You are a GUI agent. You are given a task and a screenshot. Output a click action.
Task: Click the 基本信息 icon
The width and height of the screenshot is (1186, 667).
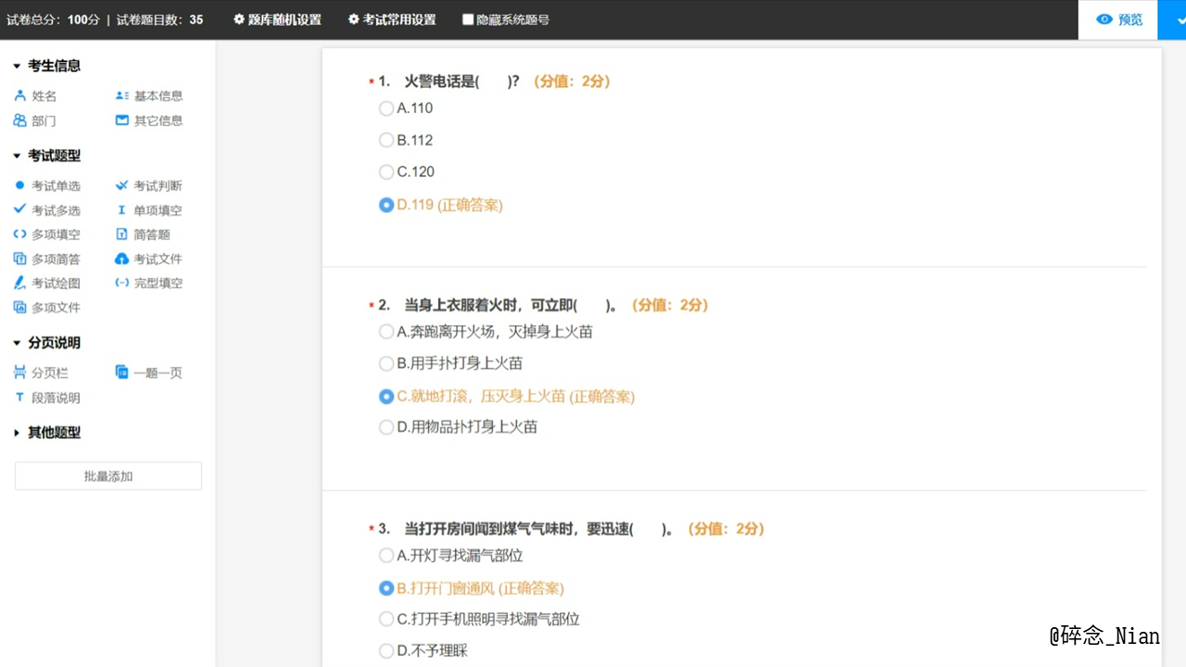tap(121, 95)
